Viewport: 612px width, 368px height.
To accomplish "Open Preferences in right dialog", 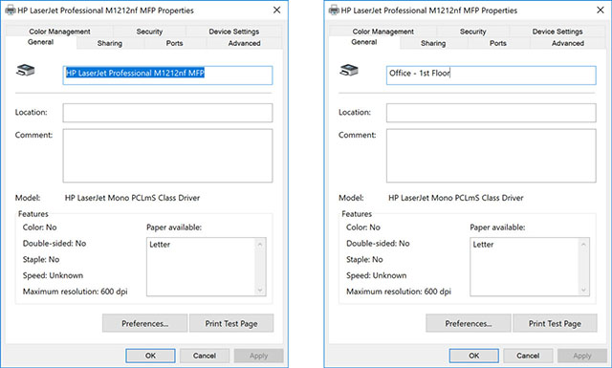I will point(469,323).
